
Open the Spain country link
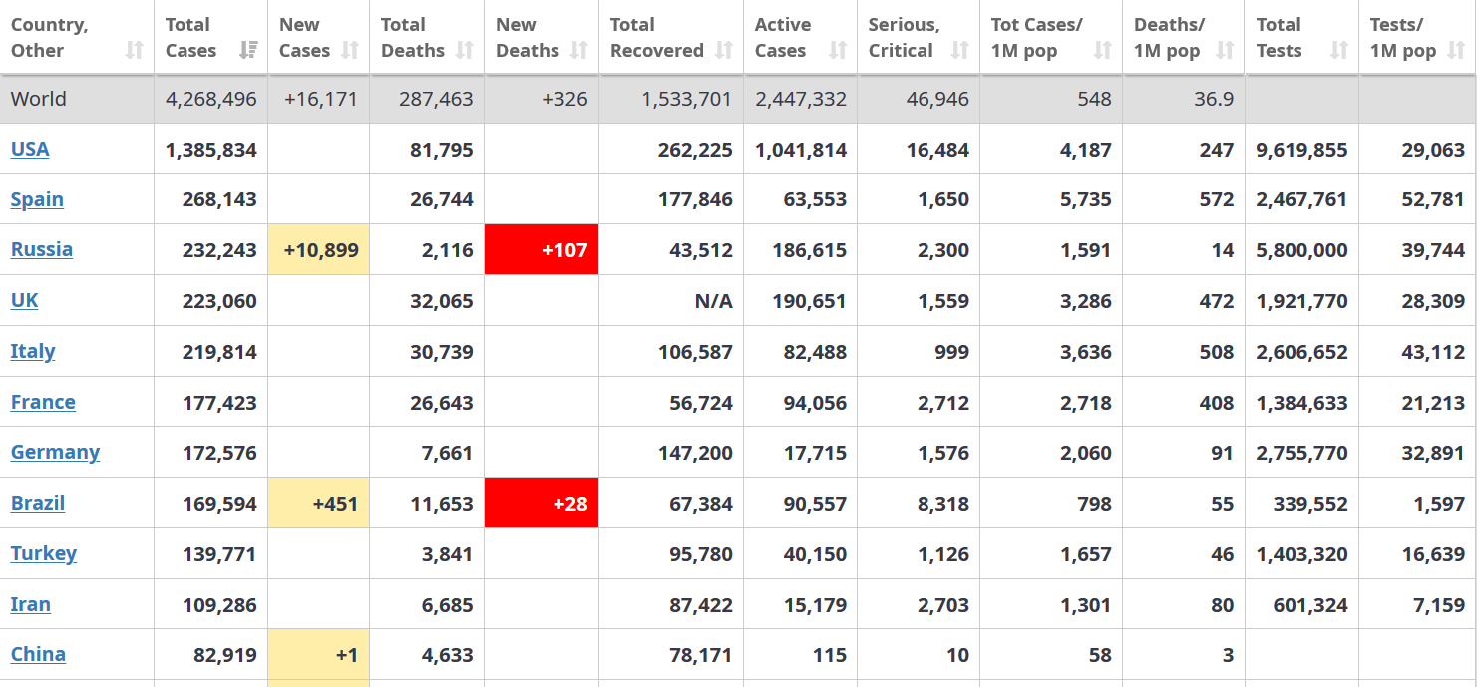pos(37,199)
